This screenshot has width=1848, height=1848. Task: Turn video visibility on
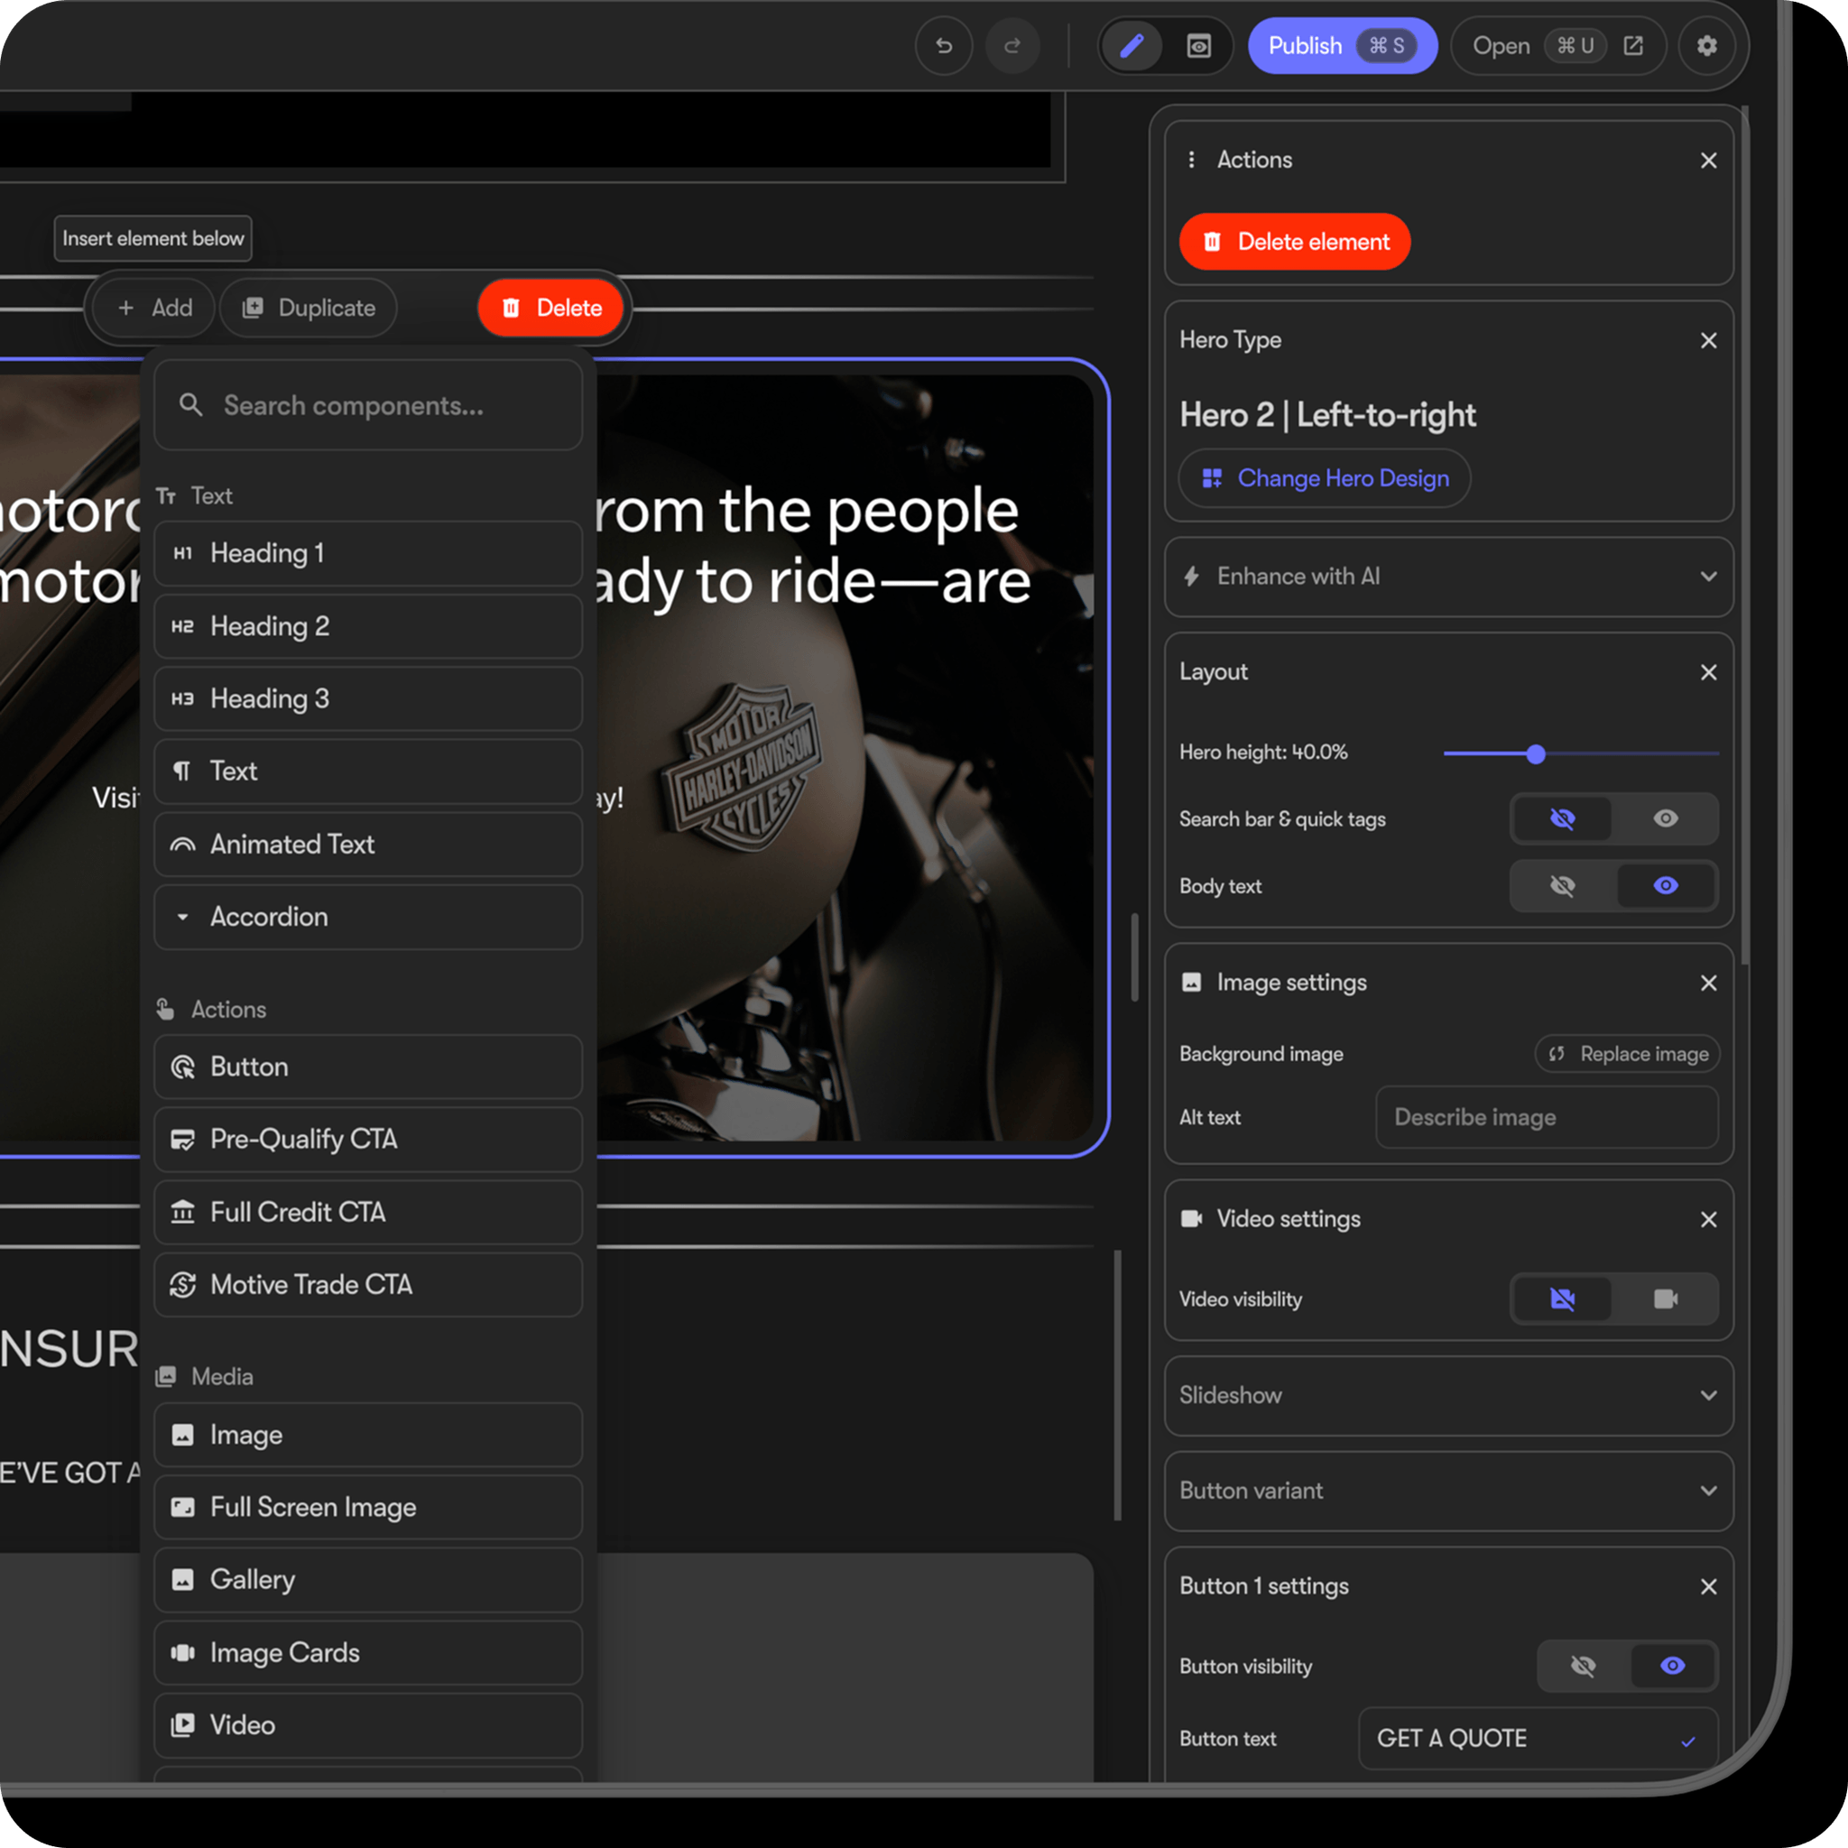click(x=1666, y=1299)
